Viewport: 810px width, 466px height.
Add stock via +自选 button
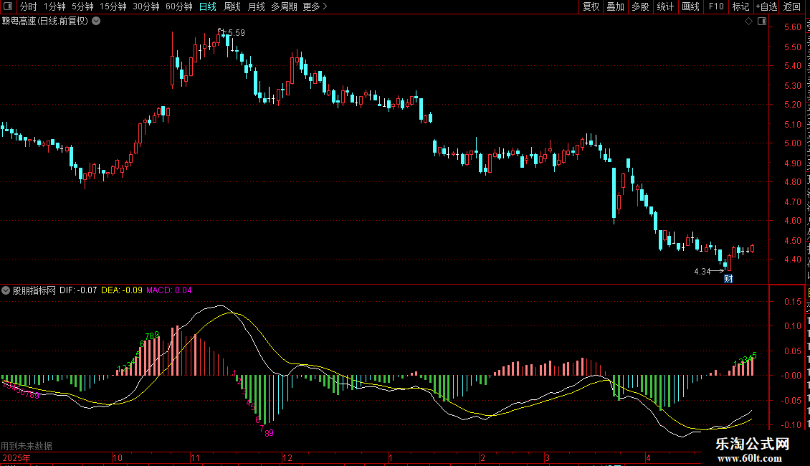766,6
